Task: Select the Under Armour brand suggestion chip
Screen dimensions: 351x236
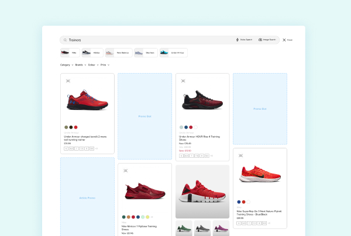Action: coord(174,53)
